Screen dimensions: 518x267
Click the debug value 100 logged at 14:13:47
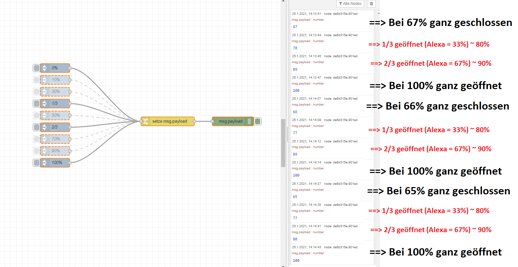(296, 90)
